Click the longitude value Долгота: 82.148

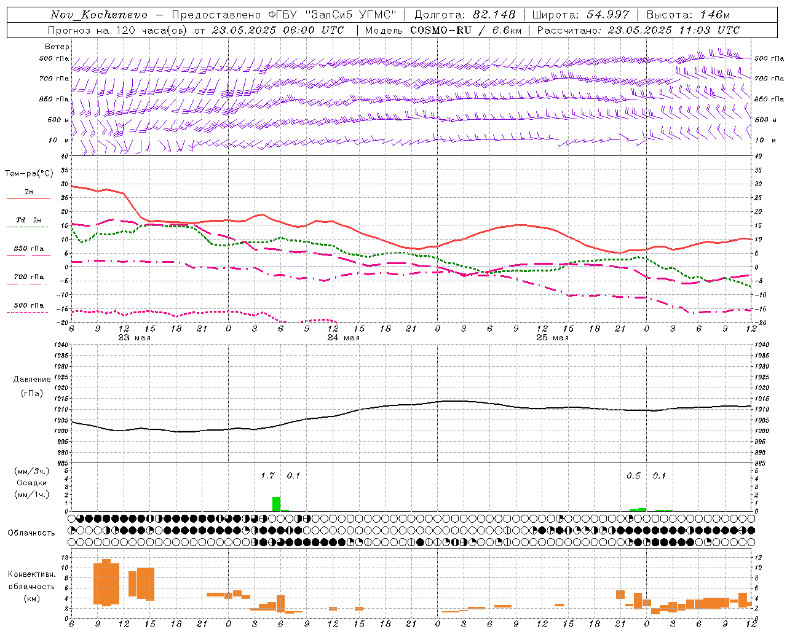465,15
